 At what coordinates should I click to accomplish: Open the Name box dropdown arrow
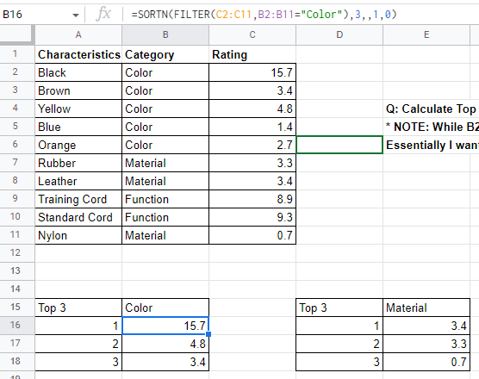point(76,15)
